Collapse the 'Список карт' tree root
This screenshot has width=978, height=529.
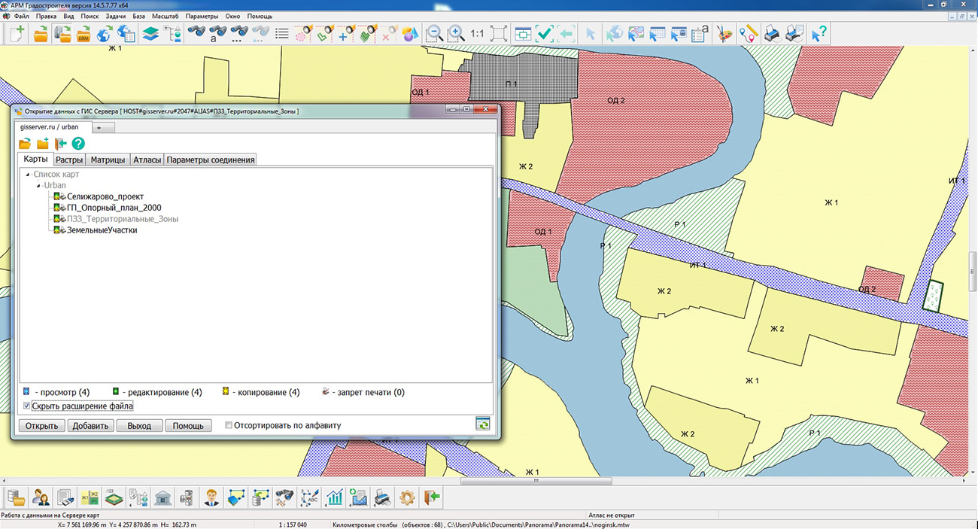29,175
